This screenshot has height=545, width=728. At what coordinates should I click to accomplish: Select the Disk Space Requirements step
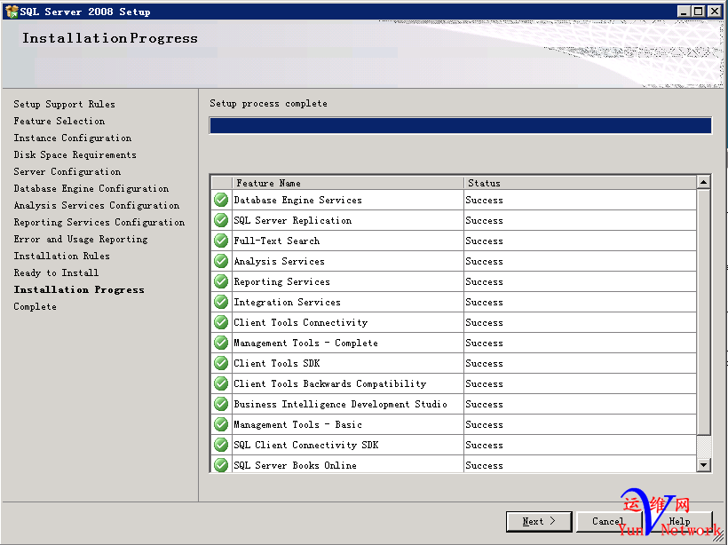click(x=75, y=154)
